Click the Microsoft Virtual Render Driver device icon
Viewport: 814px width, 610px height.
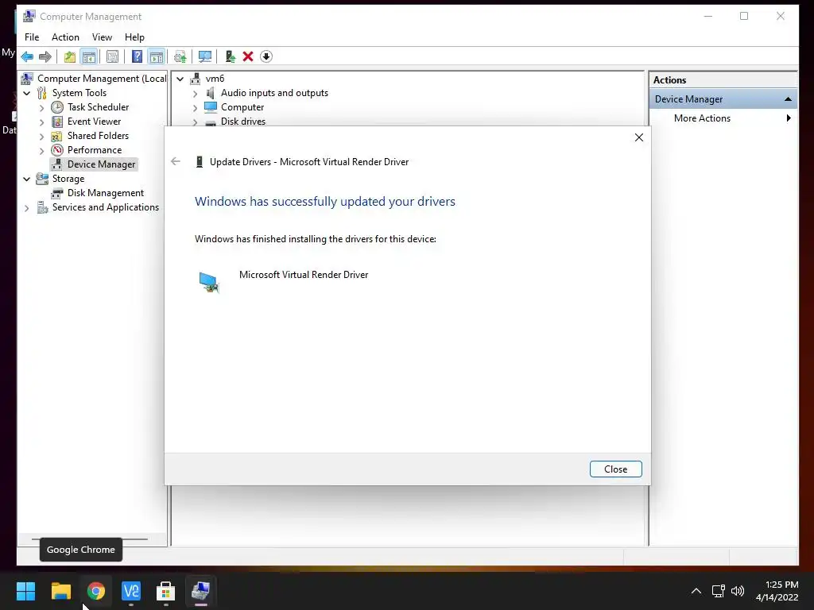coord(209,282)
